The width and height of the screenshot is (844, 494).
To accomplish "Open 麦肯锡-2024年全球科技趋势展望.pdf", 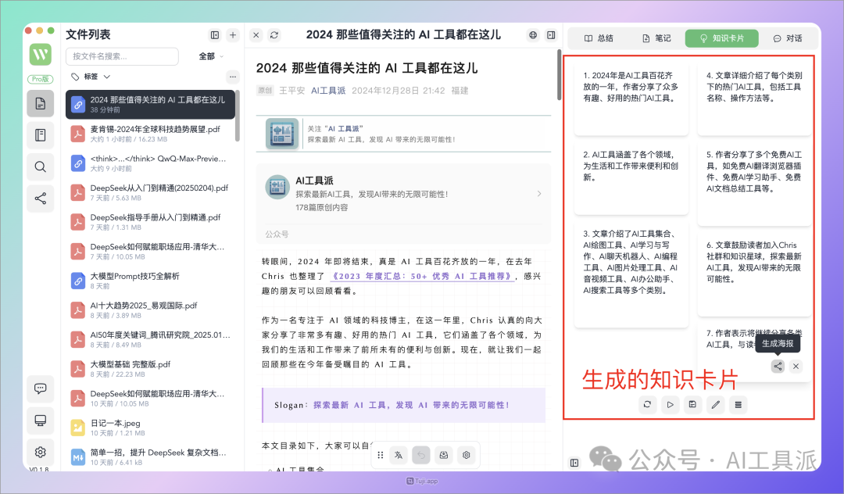I will pyautogui.click(x=150, y=134).
